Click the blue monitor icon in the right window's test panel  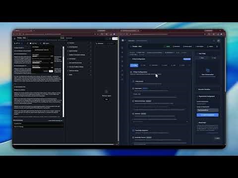coord(208,71)
